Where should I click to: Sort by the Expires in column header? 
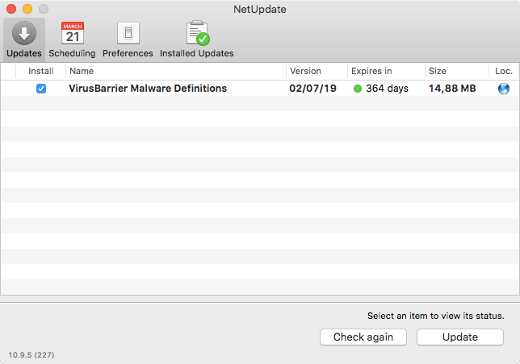point(386,71)
